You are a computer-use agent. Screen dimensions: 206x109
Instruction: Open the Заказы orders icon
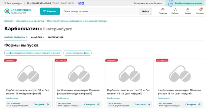coord(188,11)
